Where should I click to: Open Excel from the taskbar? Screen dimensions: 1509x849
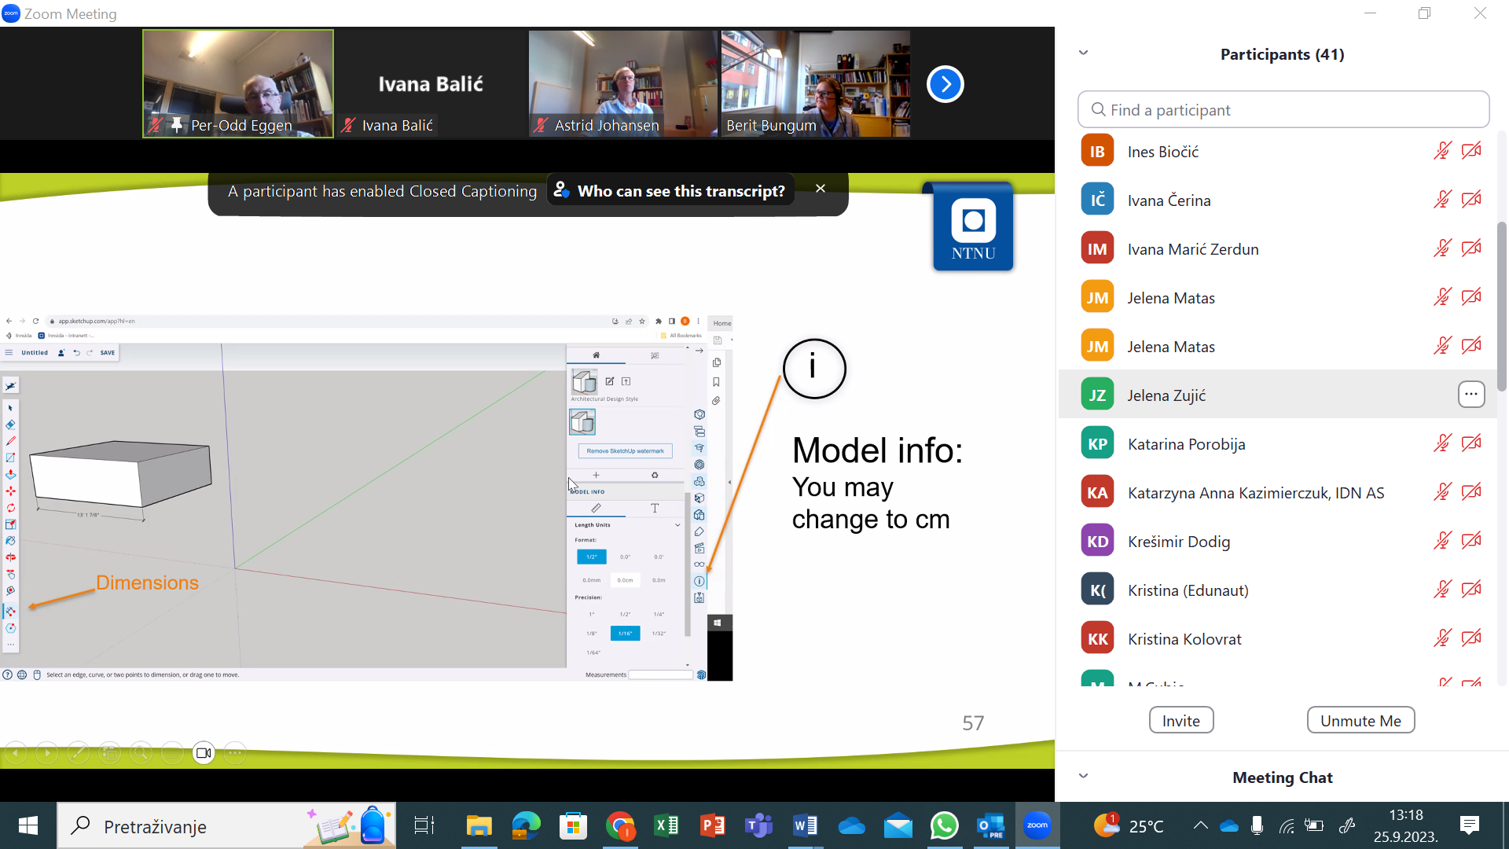pyautogui.click(x=666, y=825)
